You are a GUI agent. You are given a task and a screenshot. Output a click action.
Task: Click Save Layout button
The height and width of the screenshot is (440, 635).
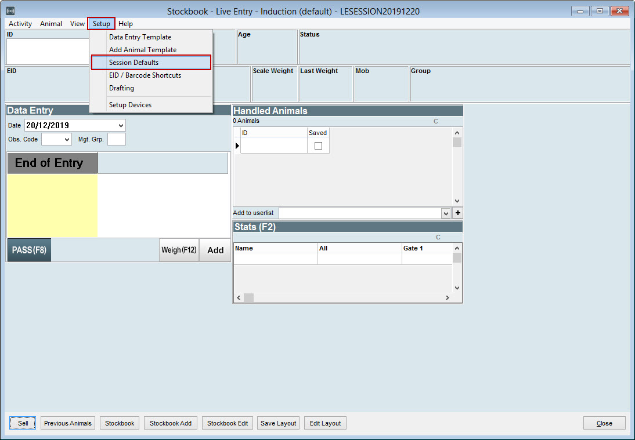[x=278, y=423]
